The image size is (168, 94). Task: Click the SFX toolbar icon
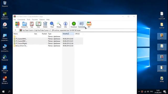pos(89,25)
